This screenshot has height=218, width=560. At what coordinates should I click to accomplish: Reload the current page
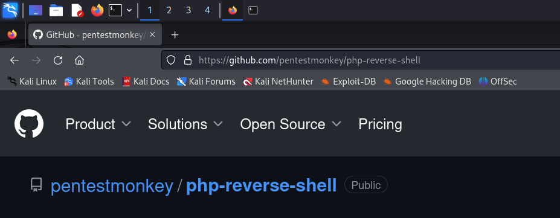pos(58,60)
